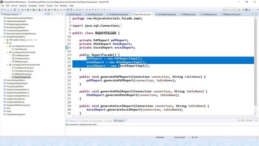The width and height of the screenshot is (259, 146).
Task: Switch to the Search view tab
Action: click(x=108, y=121)
